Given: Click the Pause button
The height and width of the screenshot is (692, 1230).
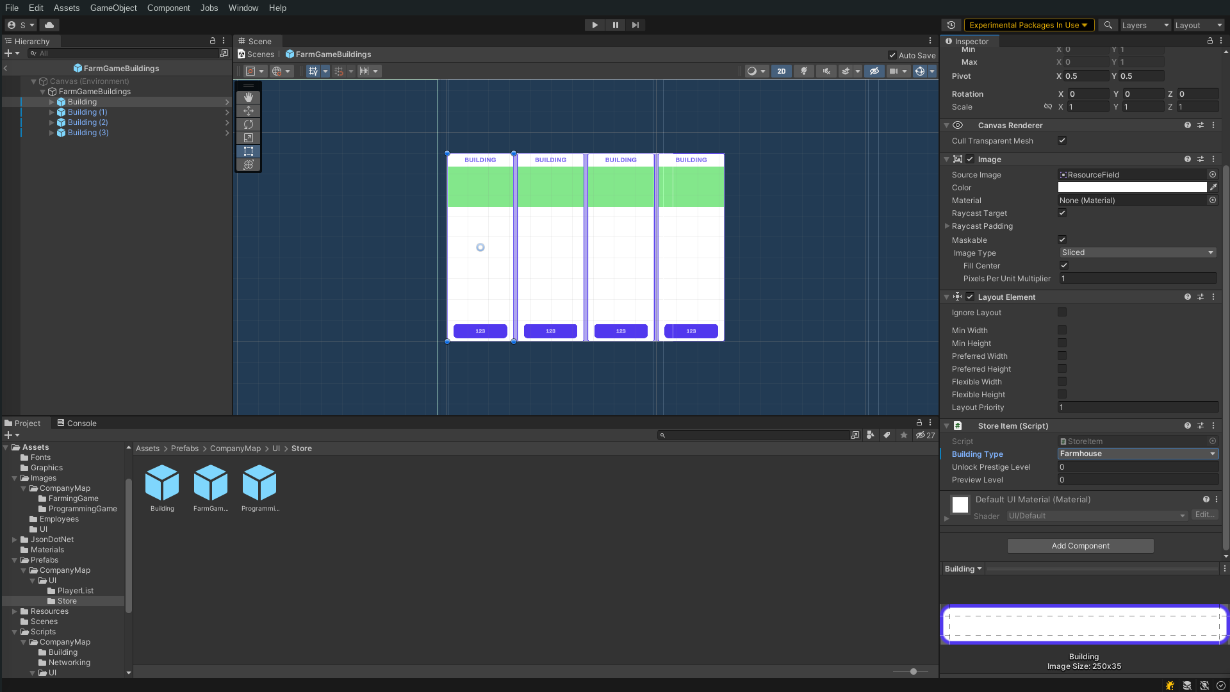Looking at the screenshot, I should (615, 25).
